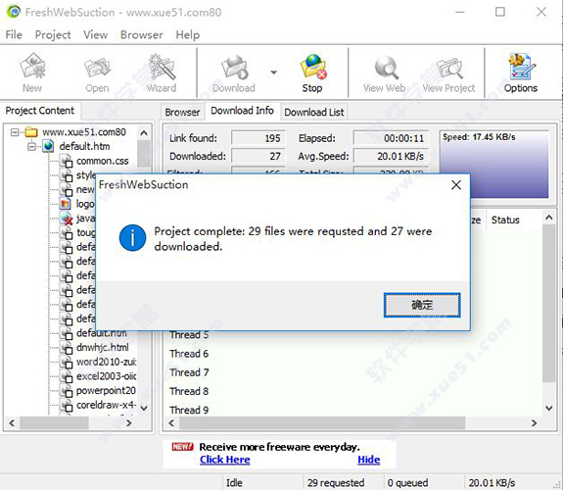The image size is (563, 490).
Task: Open the Options toolbar icon
Action: pyautogui.click(x=521, y=67)
